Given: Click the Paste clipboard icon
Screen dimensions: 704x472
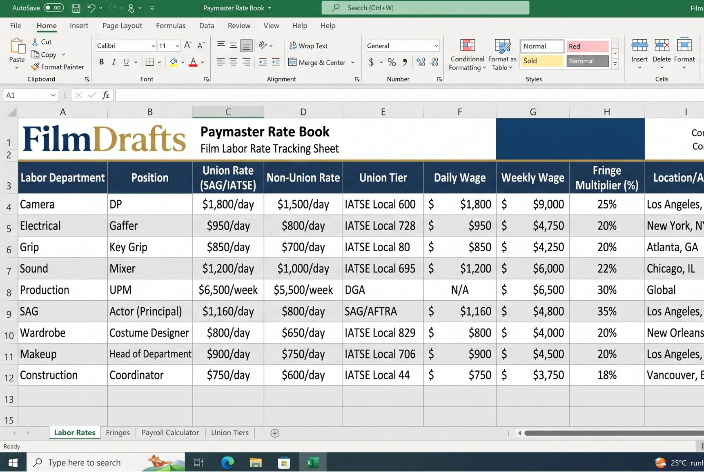Looking at the screenshot, I should pos(17,46).
